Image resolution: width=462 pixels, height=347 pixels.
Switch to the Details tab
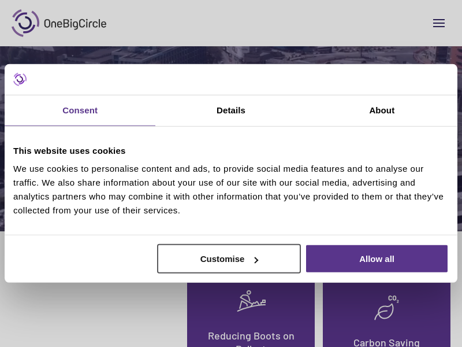[x=231, y=110]
